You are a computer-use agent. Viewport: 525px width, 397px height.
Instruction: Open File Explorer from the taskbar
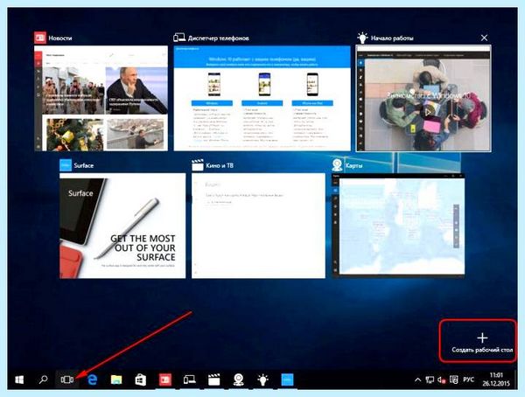click(116, 380)
